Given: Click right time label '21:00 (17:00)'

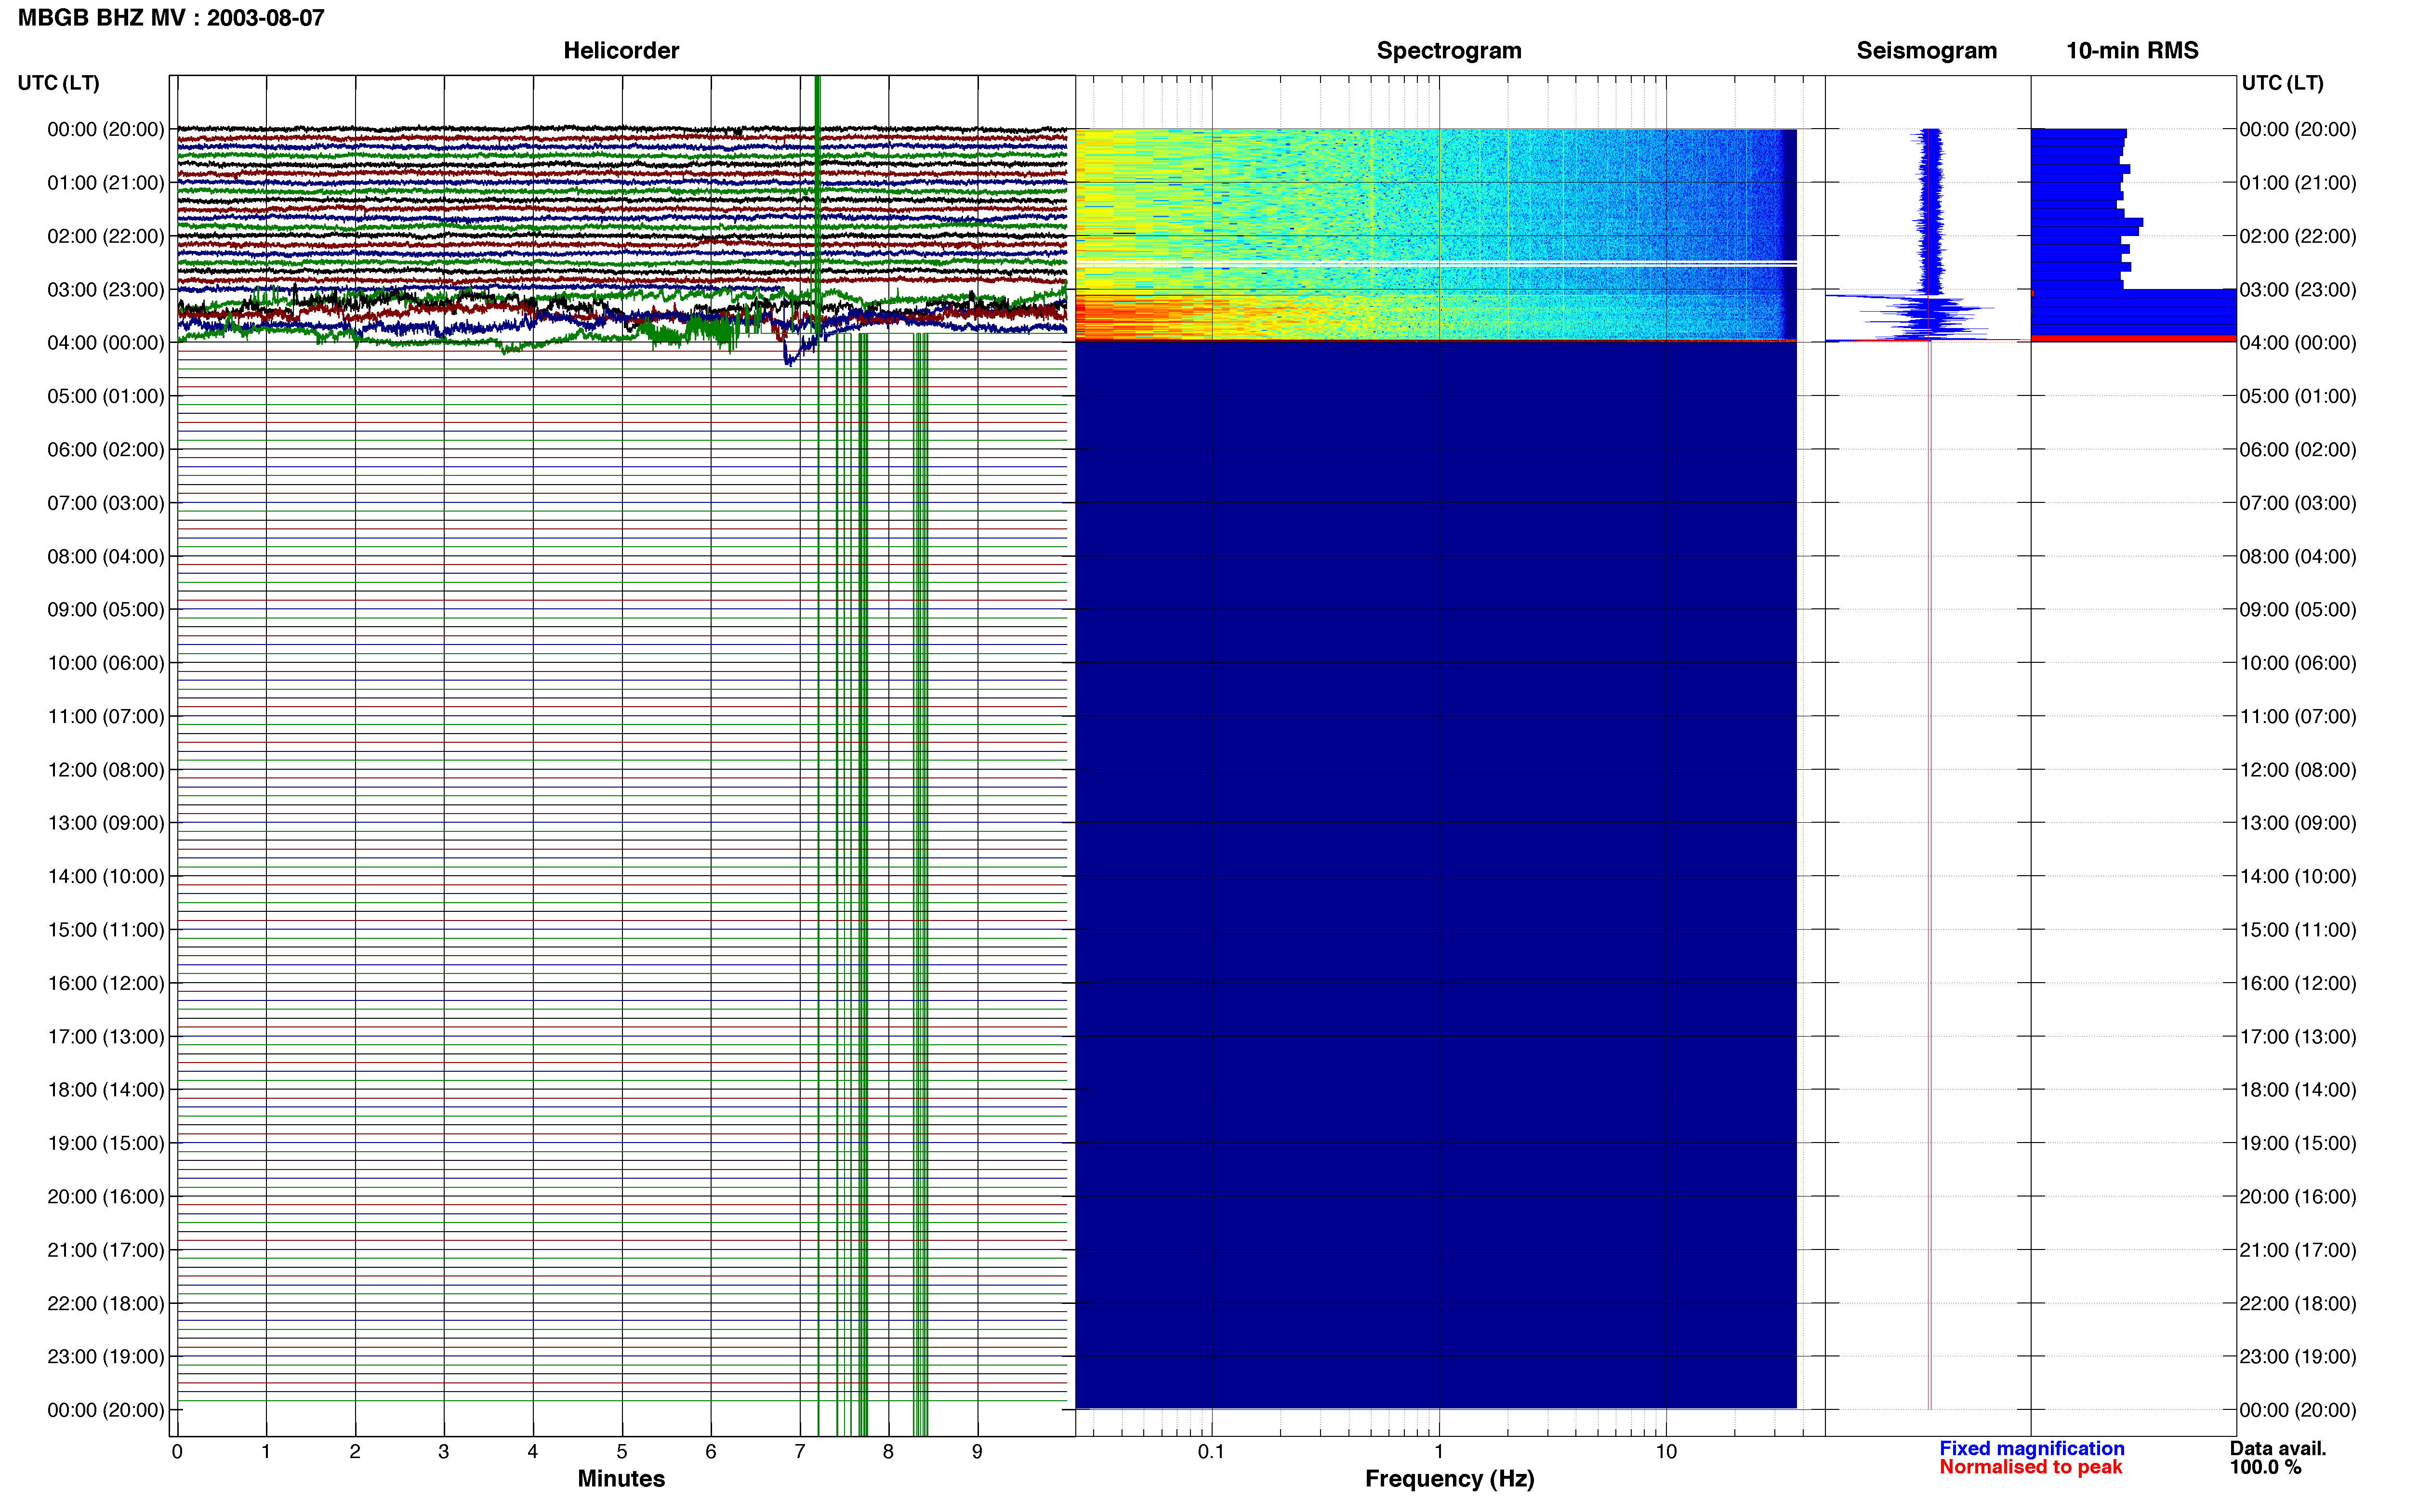Looking at the screenshot, I should pyautogui.click(x=2298, y=1250).
